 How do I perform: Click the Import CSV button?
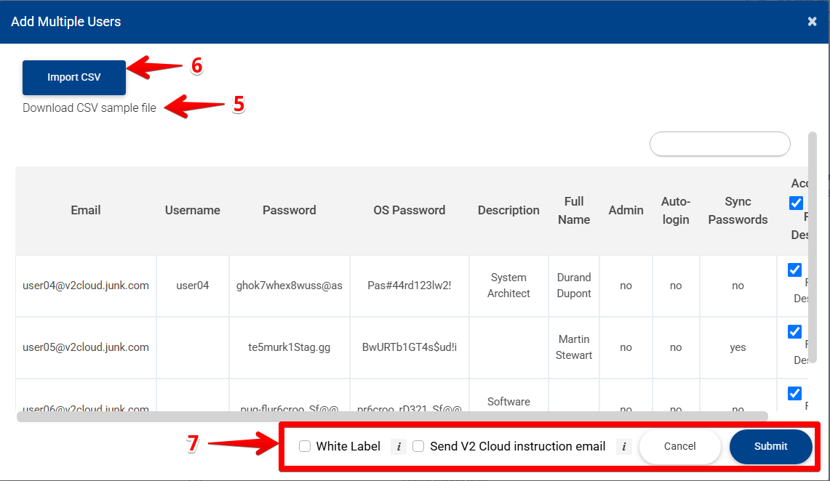pos(74,77)
